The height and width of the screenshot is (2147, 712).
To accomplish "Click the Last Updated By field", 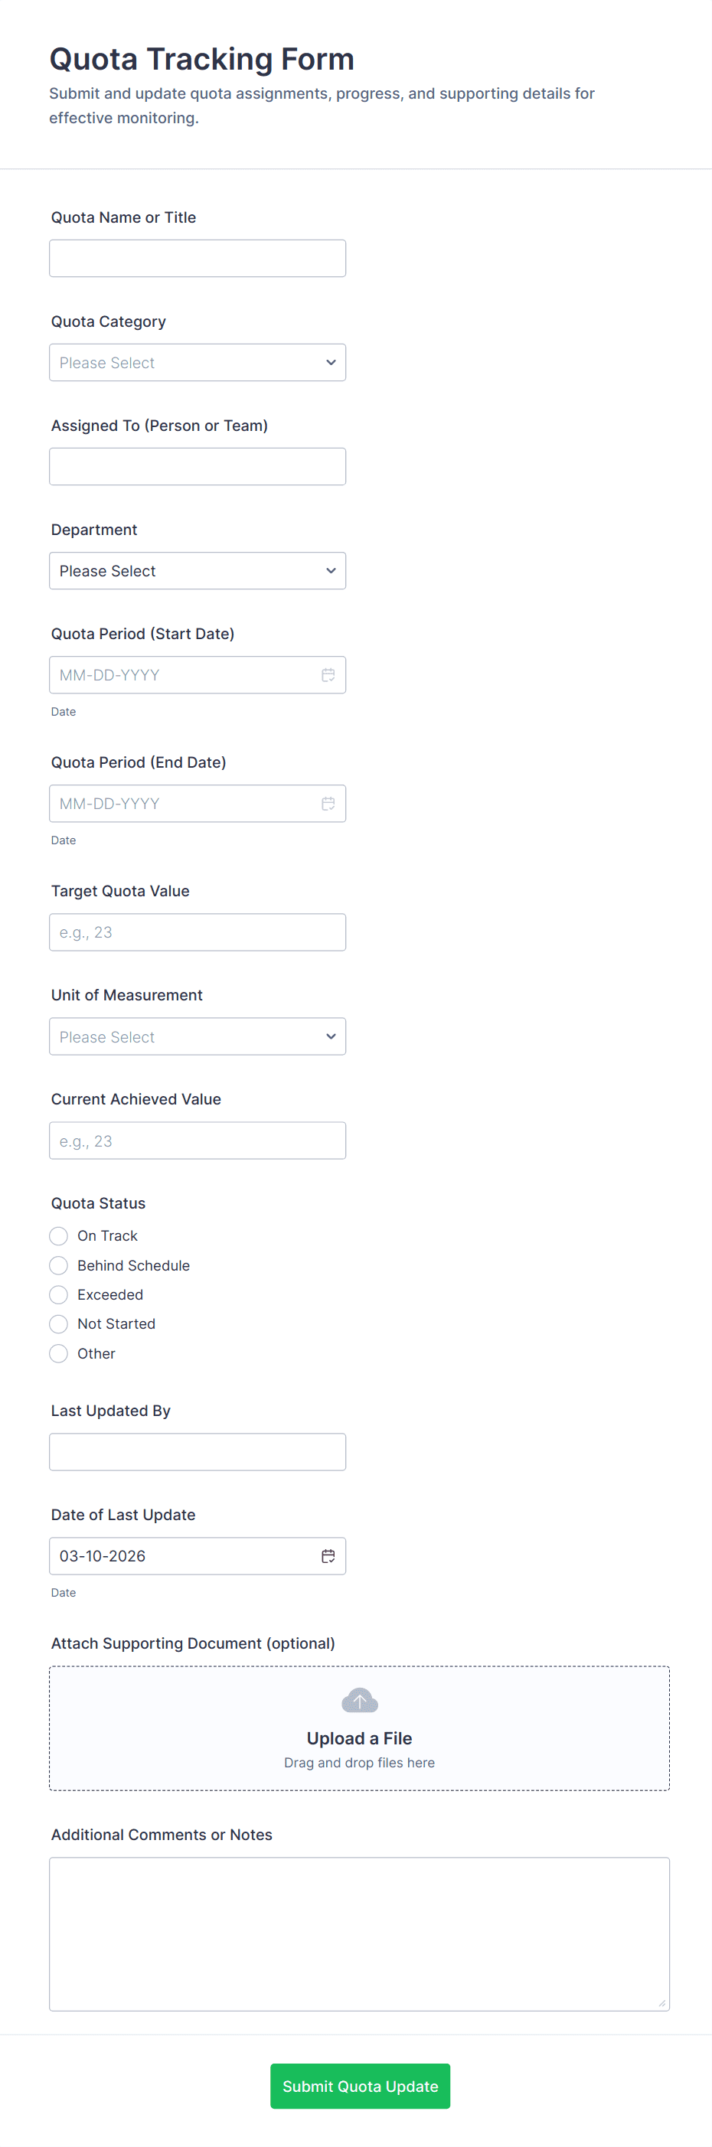I will pyautogui.click(x=198, y=1452).
